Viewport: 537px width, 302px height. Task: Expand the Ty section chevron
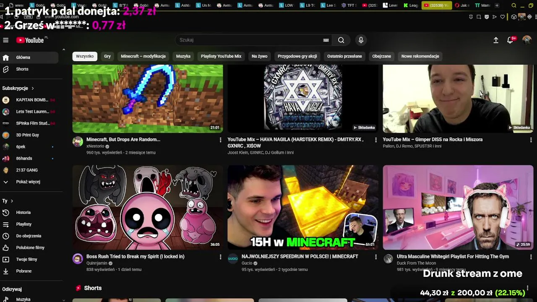[12, 201]
